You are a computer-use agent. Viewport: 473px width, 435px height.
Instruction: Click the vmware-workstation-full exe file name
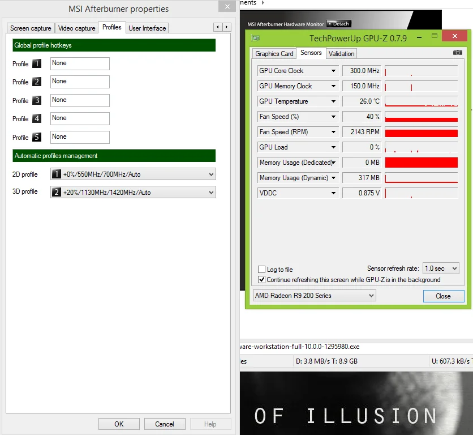tap(299, 347)
